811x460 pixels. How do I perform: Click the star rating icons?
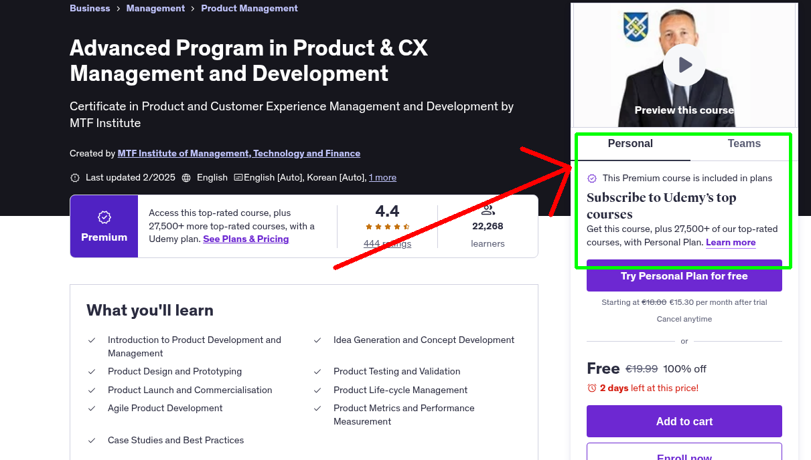pos(387,227)
